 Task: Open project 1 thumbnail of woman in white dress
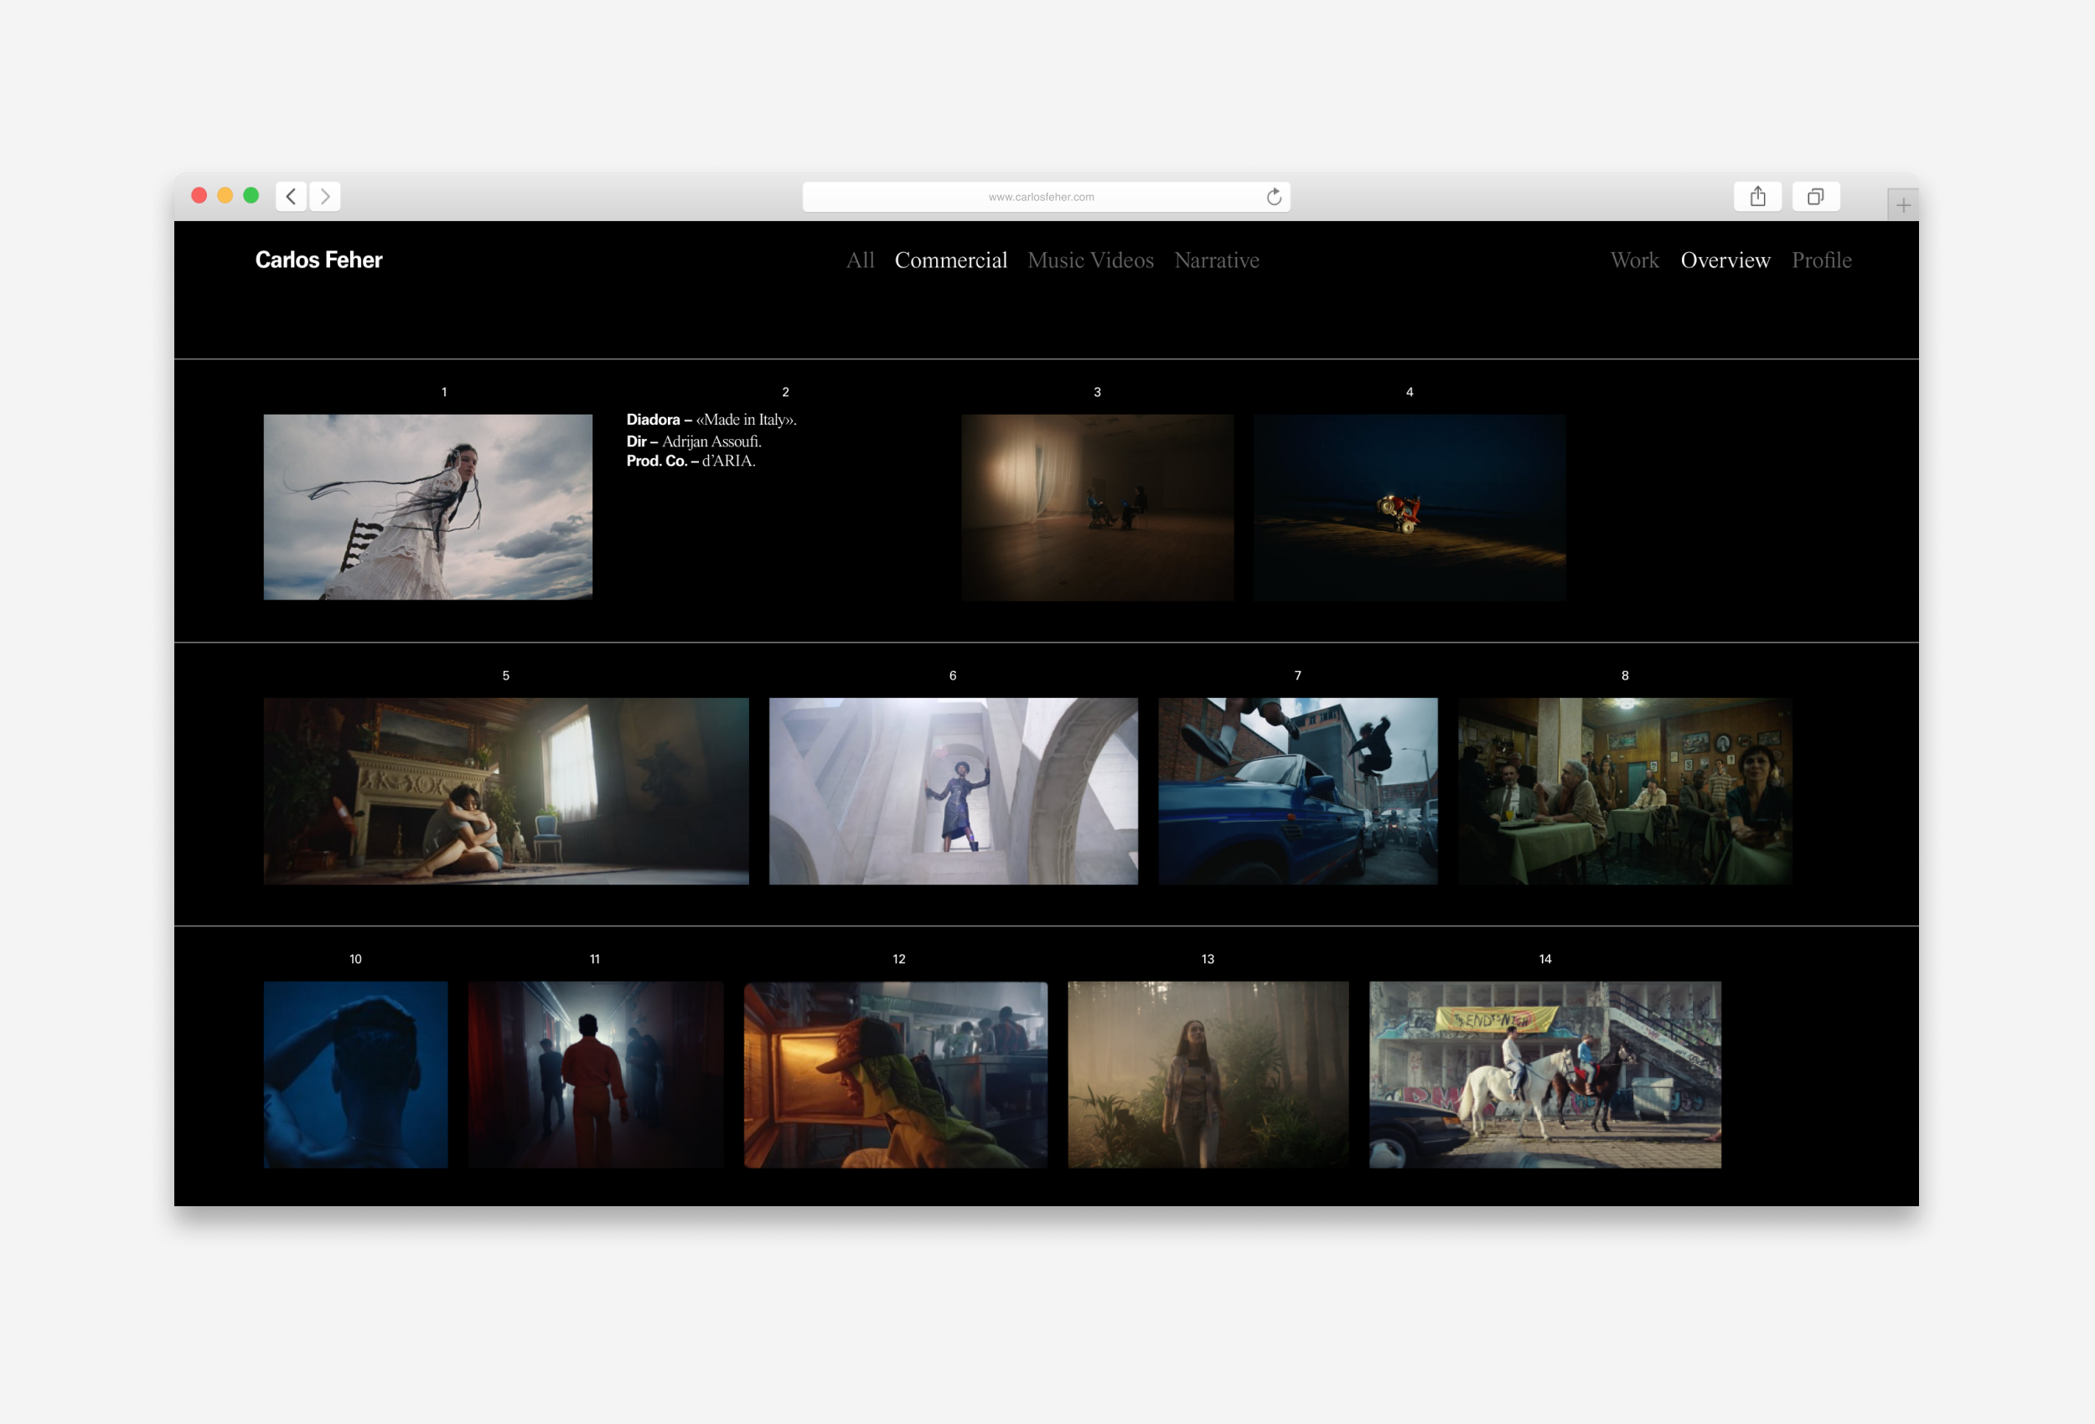tap(427, 507)
